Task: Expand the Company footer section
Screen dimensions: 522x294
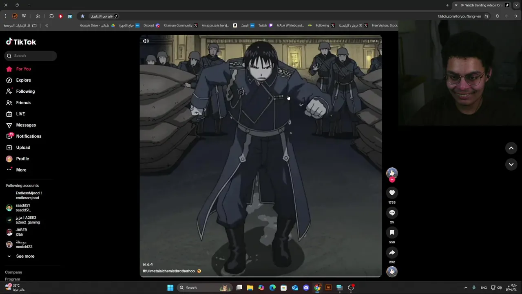Action: pyautogui.click(x=13, y=272)
